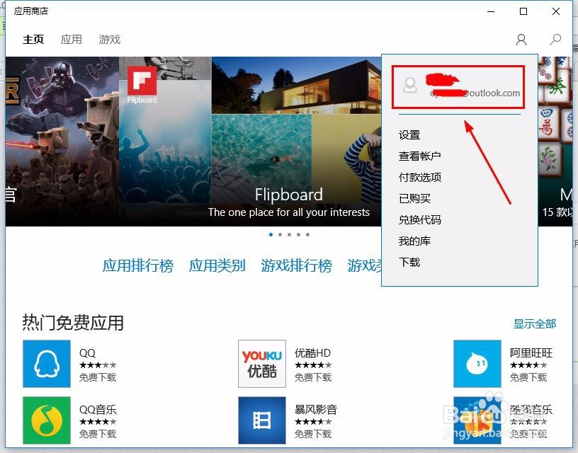Image resolution: width=578 pixels, height=453 pixels.
Task: Open the QQ app icon
Action: tap(46, 364)
